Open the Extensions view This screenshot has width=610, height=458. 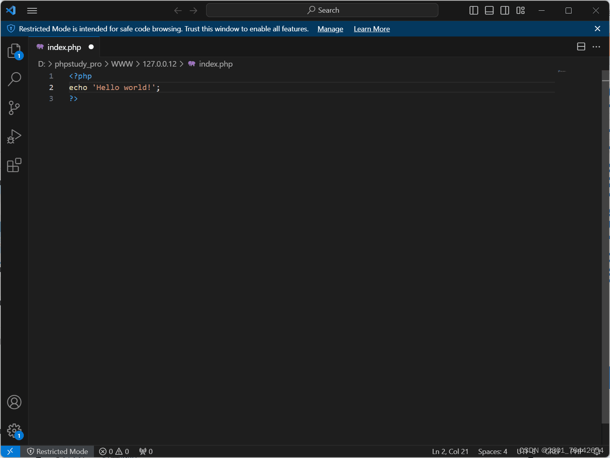pos(14,165)
